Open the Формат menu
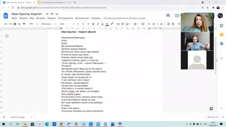This screenshot has width=226, height=127. [x=52, y=18]
